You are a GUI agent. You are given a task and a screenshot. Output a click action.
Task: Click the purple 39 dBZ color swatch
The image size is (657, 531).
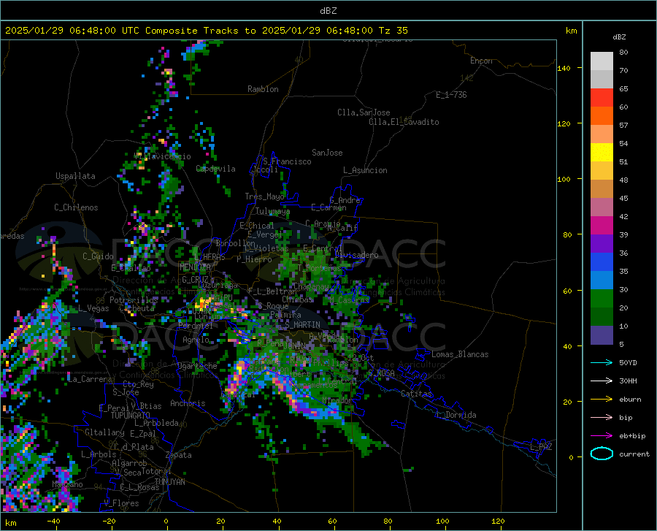602,243
